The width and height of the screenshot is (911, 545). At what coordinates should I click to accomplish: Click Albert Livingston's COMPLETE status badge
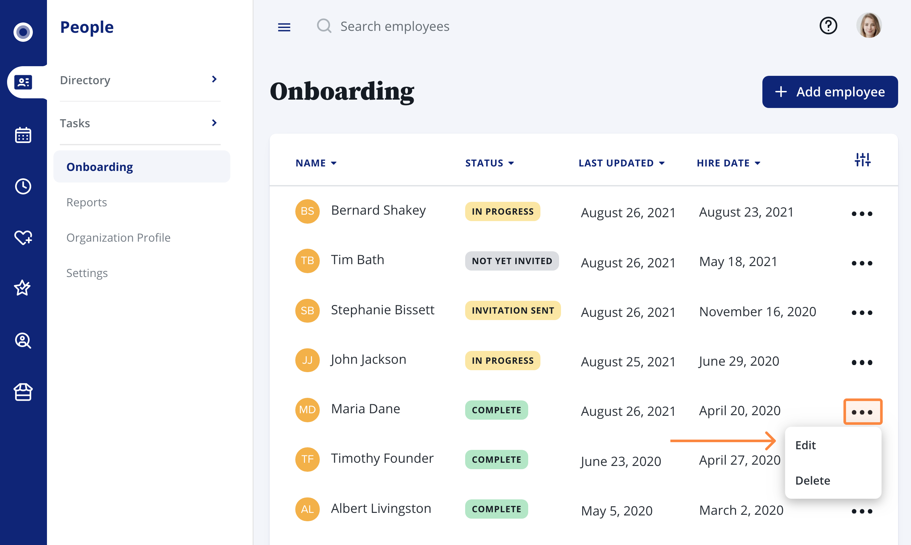click(496, 509)
